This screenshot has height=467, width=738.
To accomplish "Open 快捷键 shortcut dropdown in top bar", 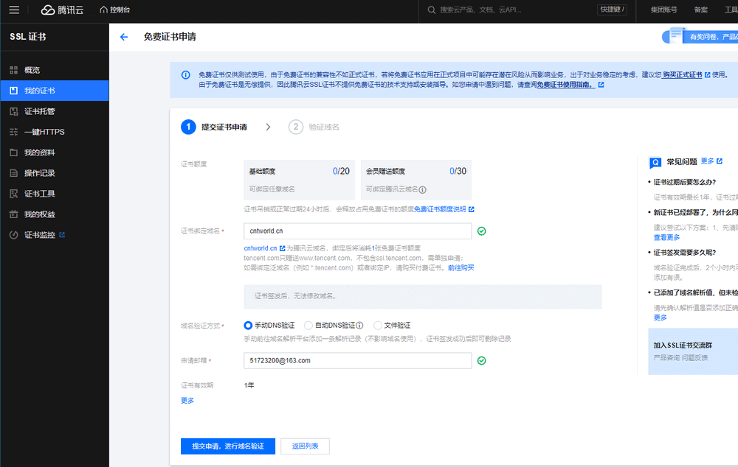I will coord(612,10).
